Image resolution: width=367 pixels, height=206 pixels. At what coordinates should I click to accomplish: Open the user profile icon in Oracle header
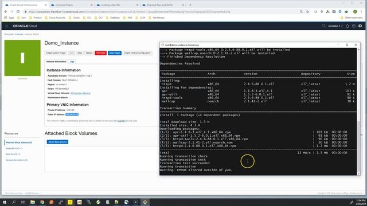coord(360,26)
